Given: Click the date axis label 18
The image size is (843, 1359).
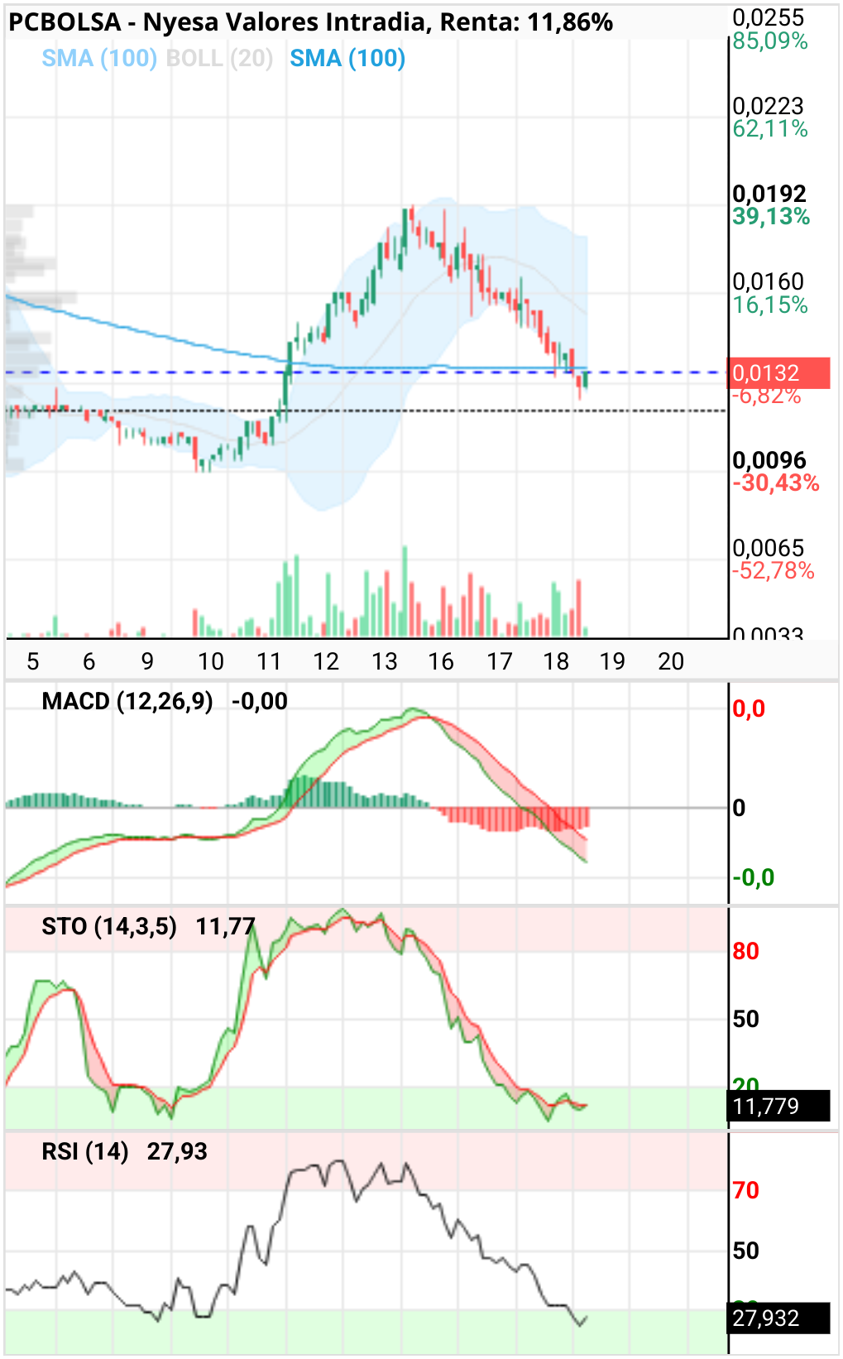Looking at the screenshot, I should click(x=556, y=661).
